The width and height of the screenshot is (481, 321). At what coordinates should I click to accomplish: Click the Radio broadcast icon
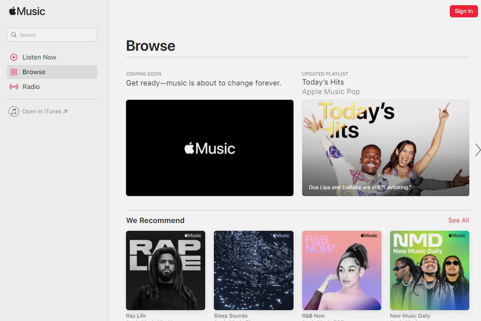(x=14, y=87)
